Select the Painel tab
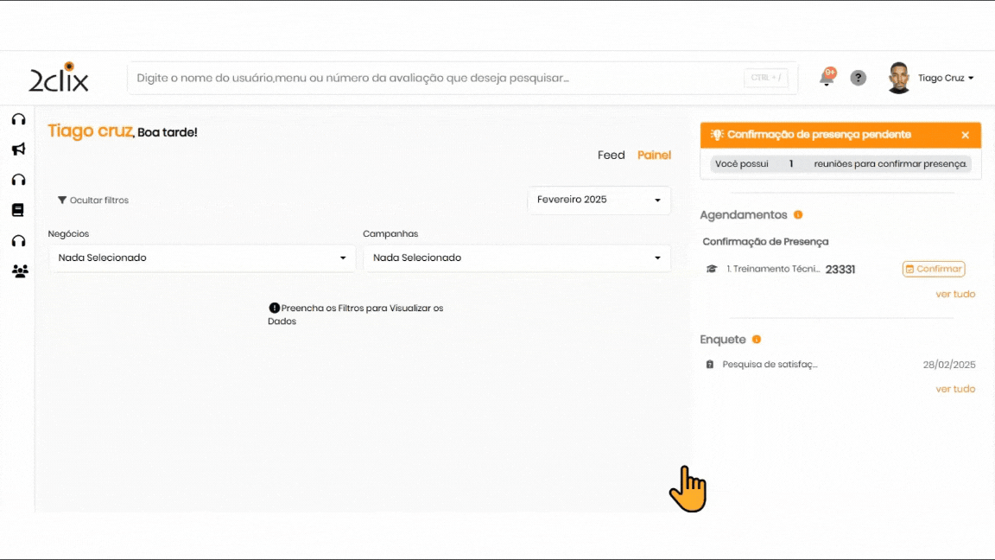Screen dimensions: 995x560 [654, 156]
